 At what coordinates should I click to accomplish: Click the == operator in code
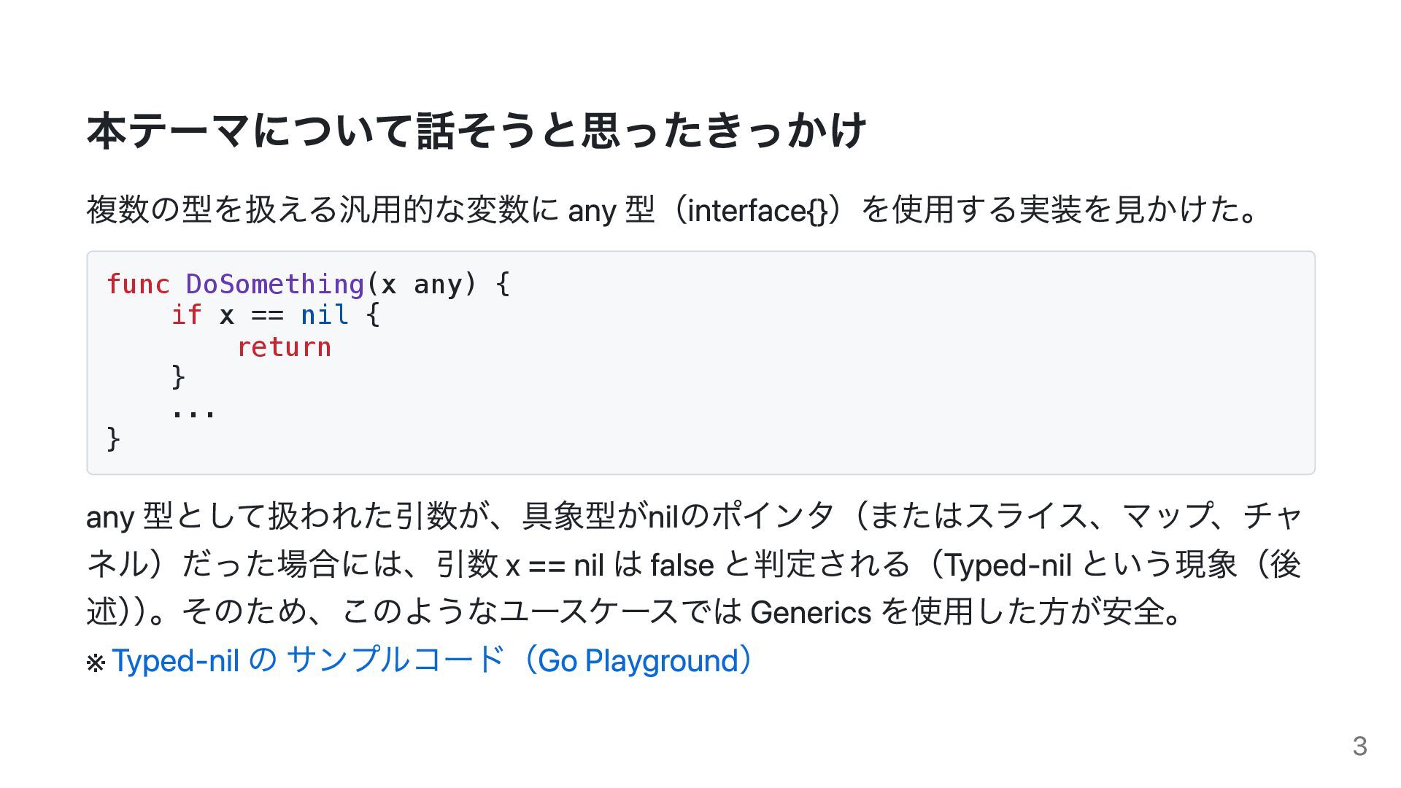pos(267,316)
